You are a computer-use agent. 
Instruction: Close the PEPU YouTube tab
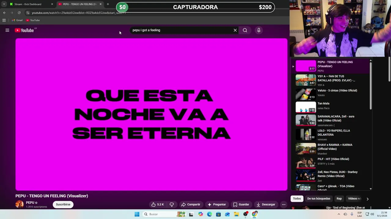tap(100, 4)
